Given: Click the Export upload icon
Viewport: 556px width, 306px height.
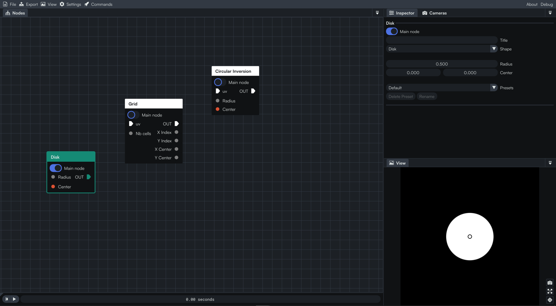Looking at the screenshot, I should pyautogui.click(x=21, y=4).
